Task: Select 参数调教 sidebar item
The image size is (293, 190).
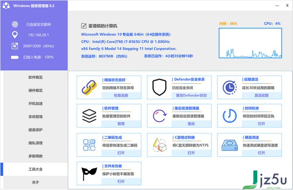Action: coord(36,156)
